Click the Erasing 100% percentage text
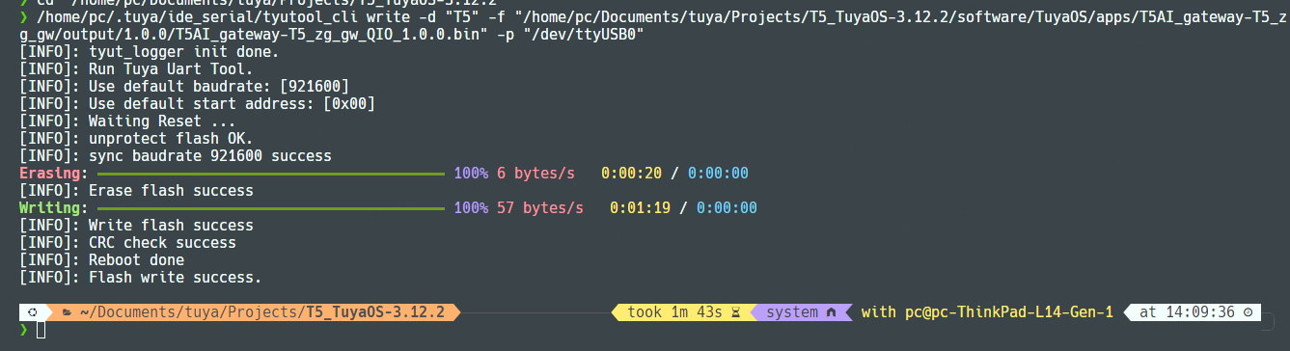The width and height of the screenshot is (1290, 351). (x=471, y=174)
